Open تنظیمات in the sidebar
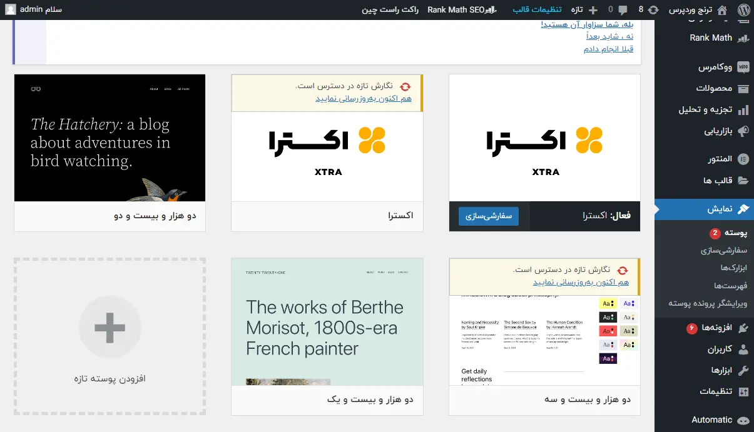 pos(716,392)
